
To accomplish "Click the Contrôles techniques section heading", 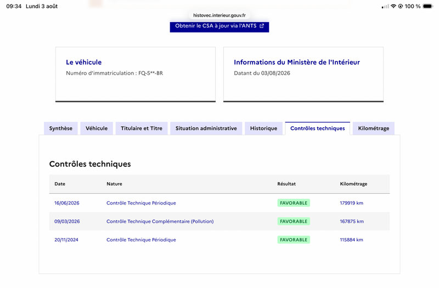I will tap(90, 164).
